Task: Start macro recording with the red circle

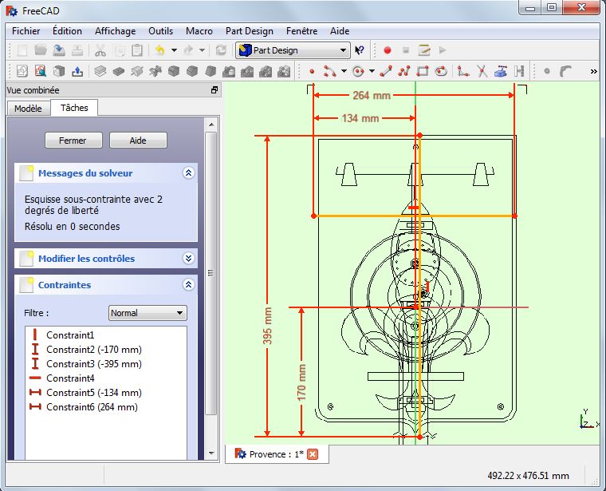Action: (x=388, y=50)
